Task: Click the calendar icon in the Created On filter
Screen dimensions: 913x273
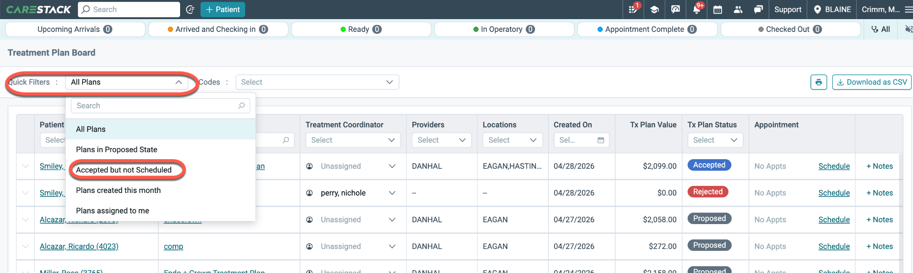Action: pos(601,140)
